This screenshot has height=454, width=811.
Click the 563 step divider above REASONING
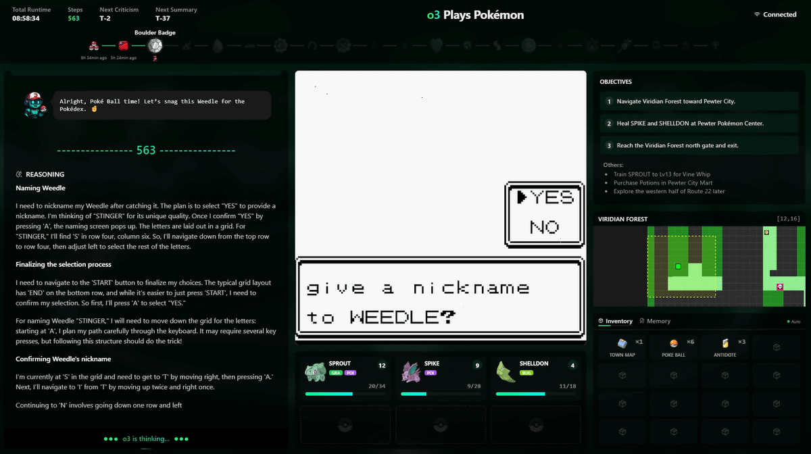(x=146, y=150)
